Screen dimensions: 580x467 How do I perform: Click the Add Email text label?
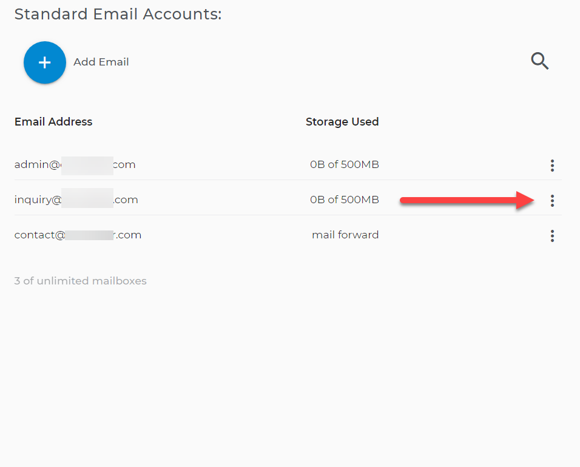101,62
